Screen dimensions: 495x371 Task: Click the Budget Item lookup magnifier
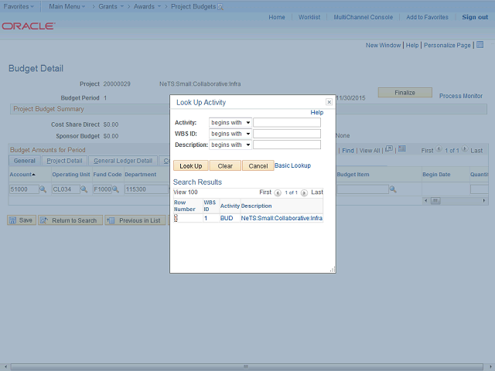[393, 189]
